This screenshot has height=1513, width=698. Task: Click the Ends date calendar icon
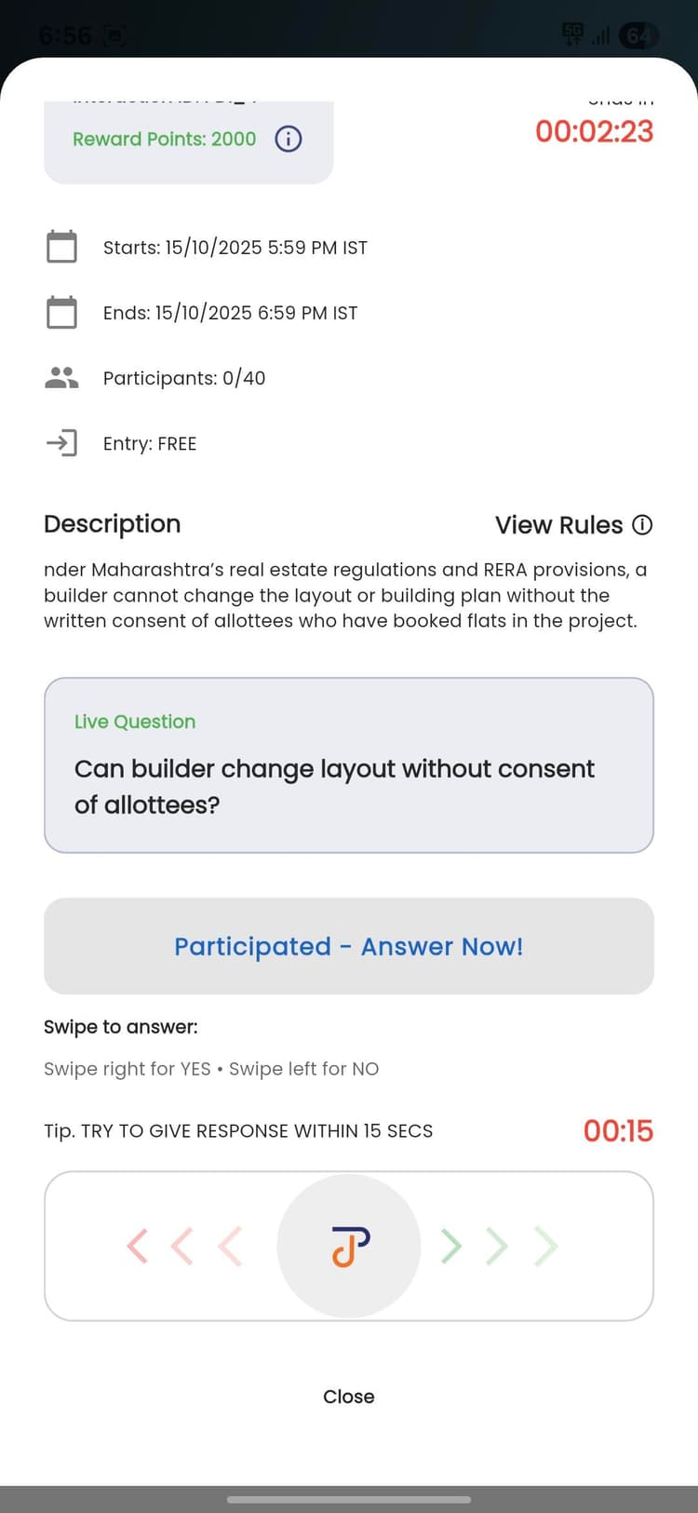[61, 312]
